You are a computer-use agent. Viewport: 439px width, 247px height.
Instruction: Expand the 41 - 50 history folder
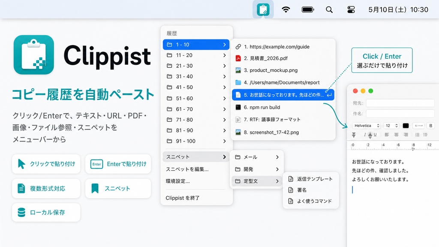point(196,87)
